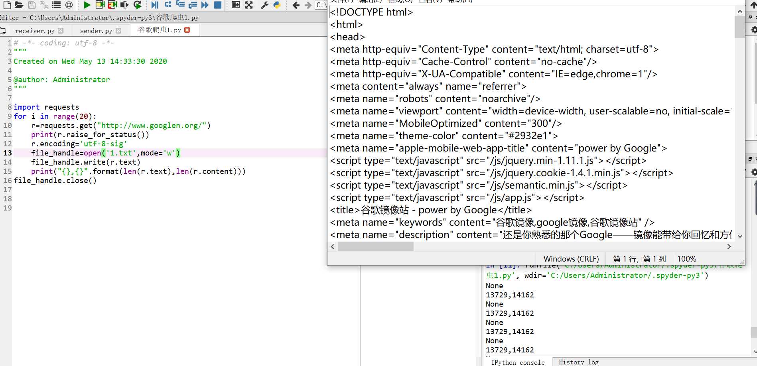The width and height of the screenshot is (757, 366).
Task: Step over the current debug line
Action: coord(168,5)
